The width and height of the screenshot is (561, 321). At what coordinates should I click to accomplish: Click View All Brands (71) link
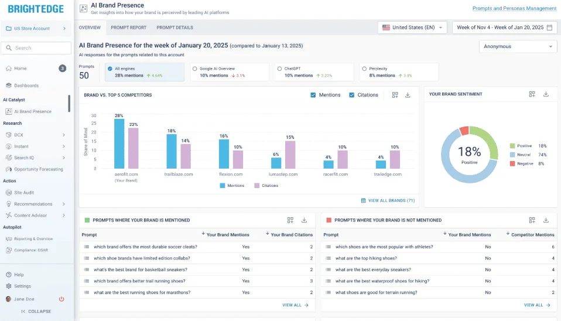tap(388, 200)
